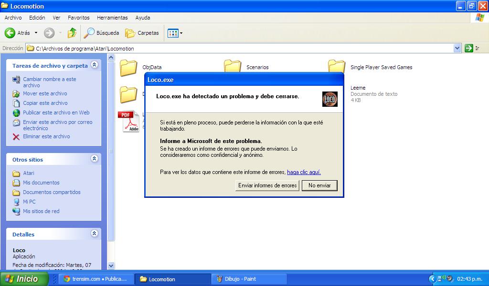This screenshot has width=489, height=286.
Task: Click the Eliminar este archivo red X
Action: (x=16, y=137)
